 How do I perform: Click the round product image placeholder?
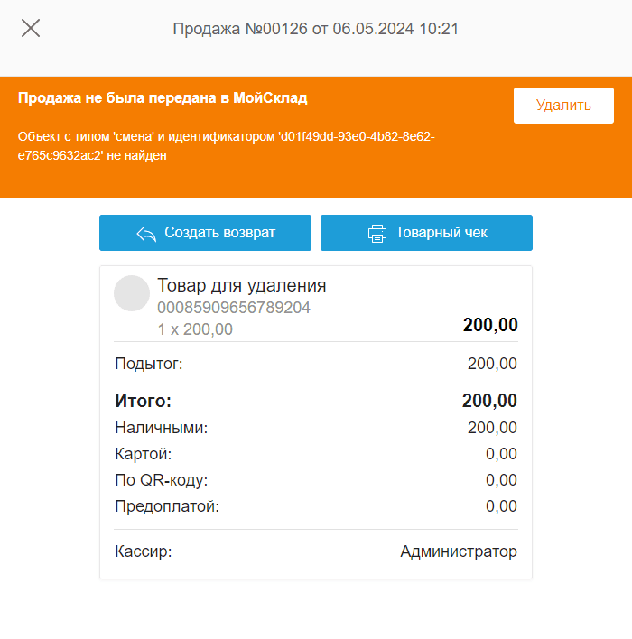click(x=132, y=294)
